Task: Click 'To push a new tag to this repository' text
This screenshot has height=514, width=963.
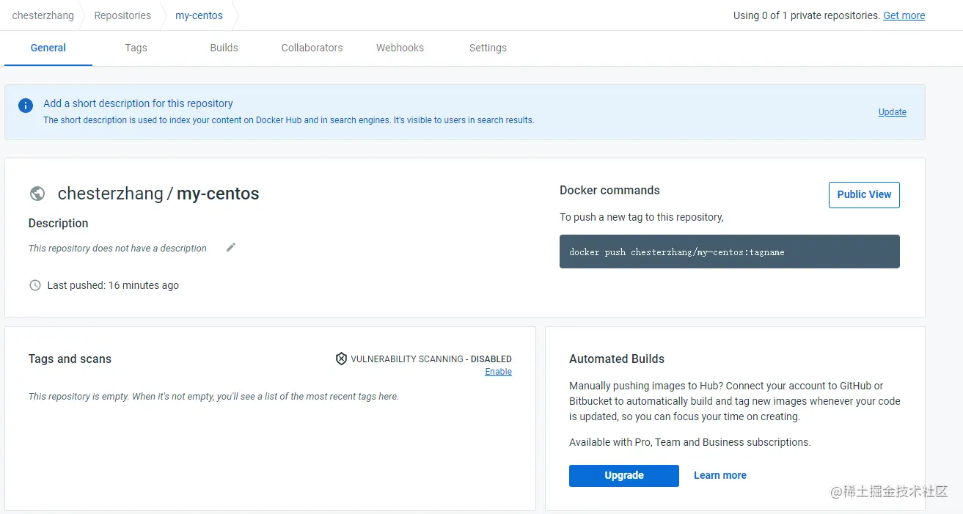Action: pos(642,217)
